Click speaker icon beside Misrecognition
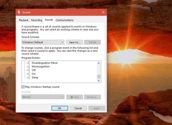 [x=29, y=67]
